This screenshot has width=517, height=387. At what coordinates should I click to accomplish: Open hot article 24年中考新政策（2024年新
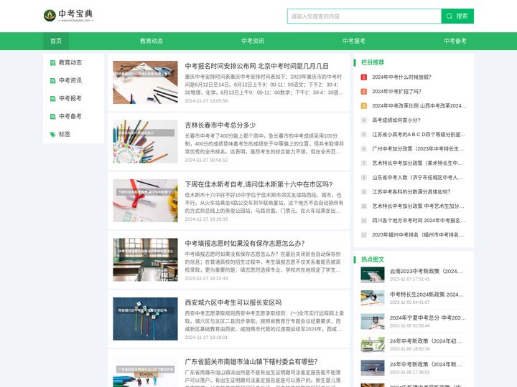tap(425, 365)
